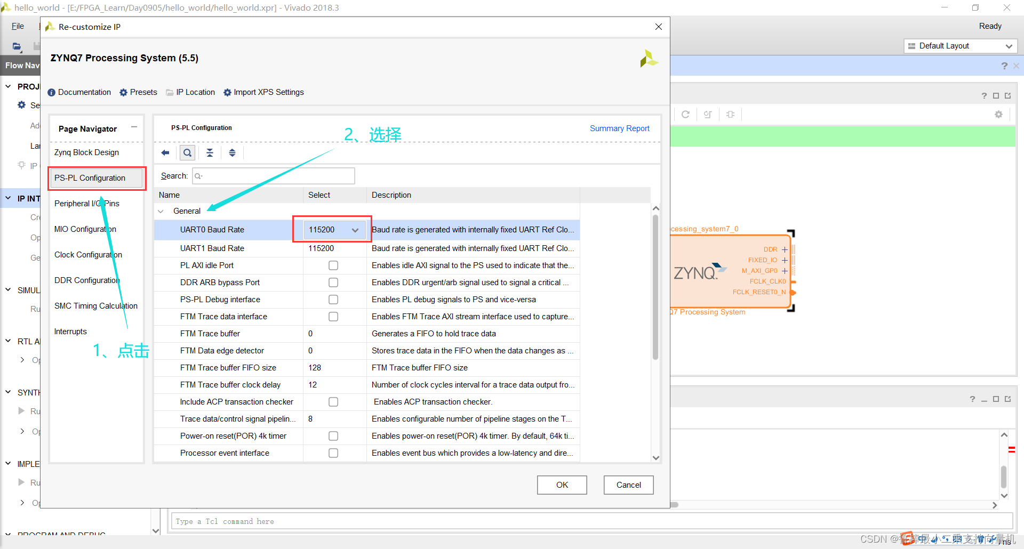Select PS-PL Configuration page
Viewport: 1024px width, 549px height.
(x=97, y=178)
